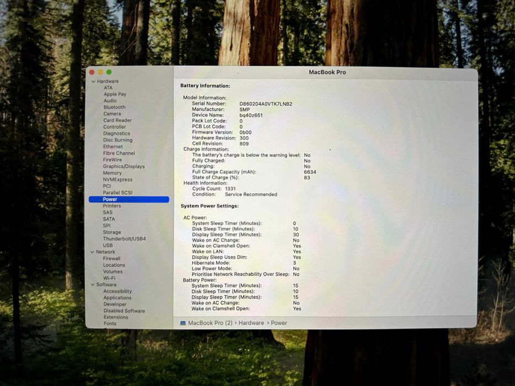Select Camera in the sidebar
515x386 pixels.
pos(112,114)
